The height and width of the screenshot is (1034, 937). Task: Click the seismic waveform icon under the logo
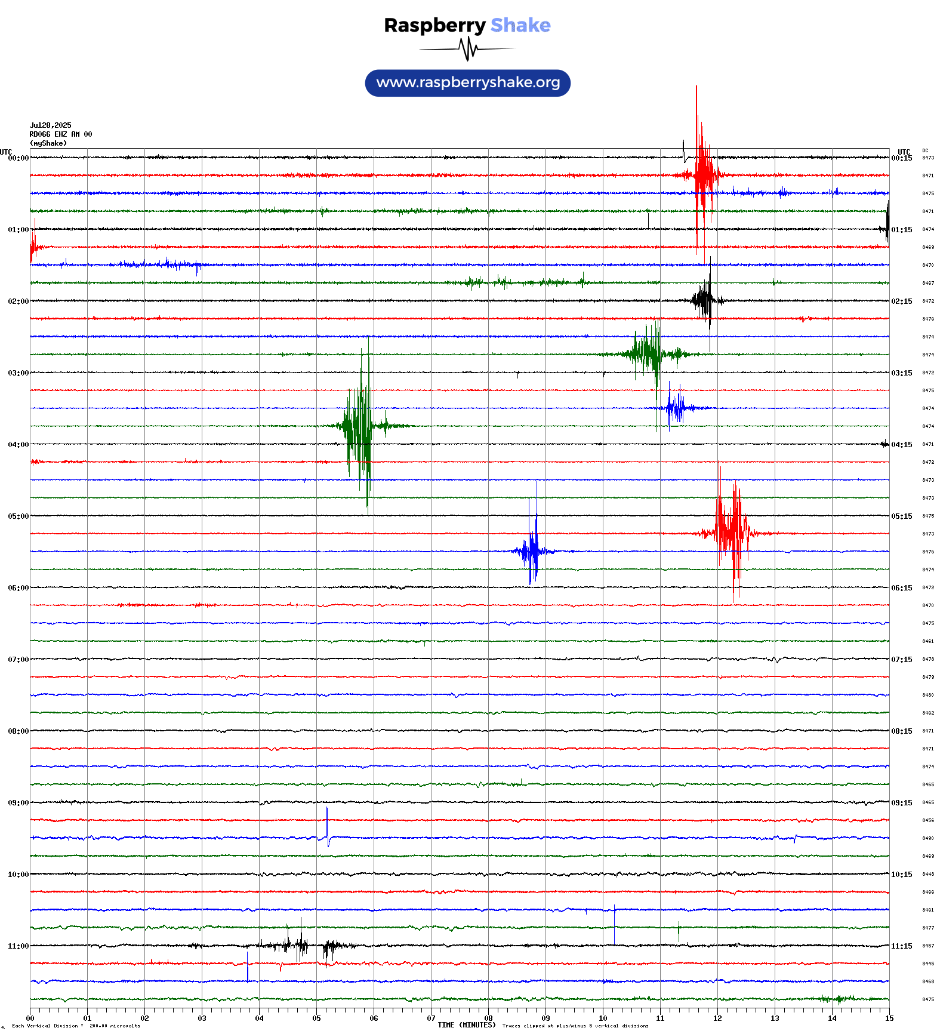pos(467,49)
